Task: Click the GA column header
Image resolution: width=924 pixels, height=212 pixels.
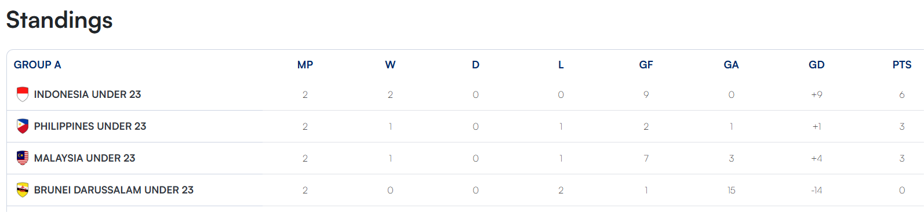Action: (731, 65)
